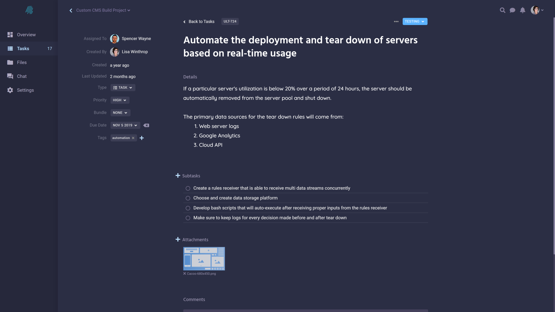
Task: Open the TESTING status dropdown
Action: [415, 21]
